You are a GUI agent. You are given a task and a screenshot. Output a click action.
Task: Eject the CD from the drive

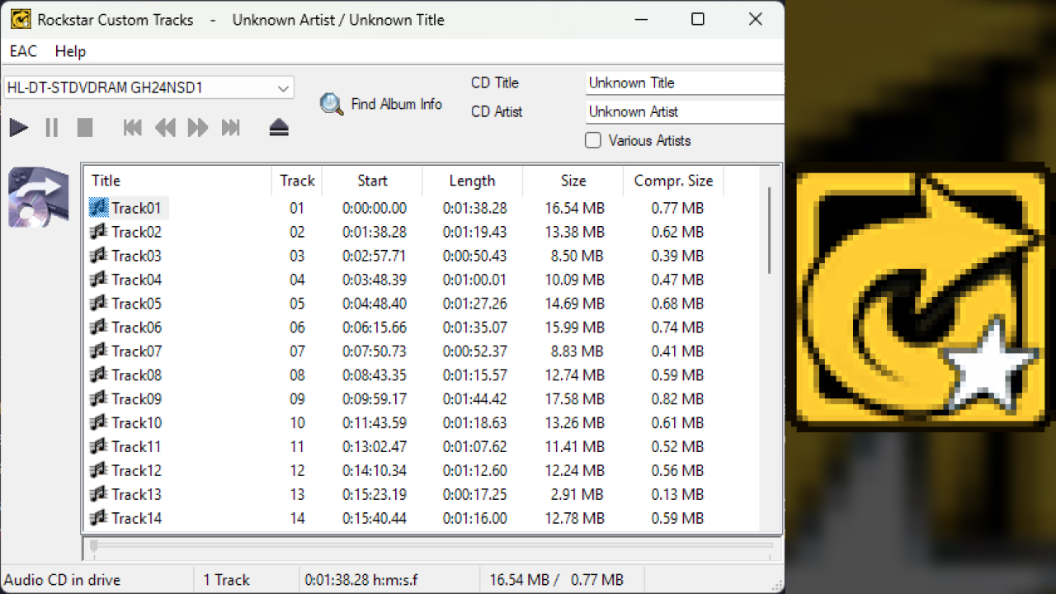279,128
